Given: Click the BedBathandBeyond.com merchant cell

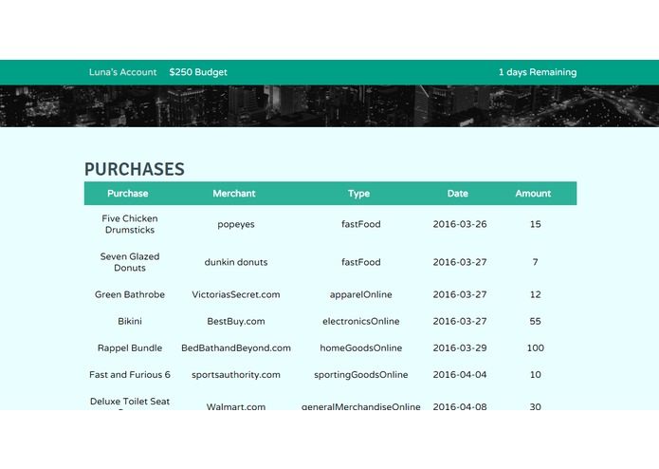Looking at the screenshot, I should click(236, 347).
